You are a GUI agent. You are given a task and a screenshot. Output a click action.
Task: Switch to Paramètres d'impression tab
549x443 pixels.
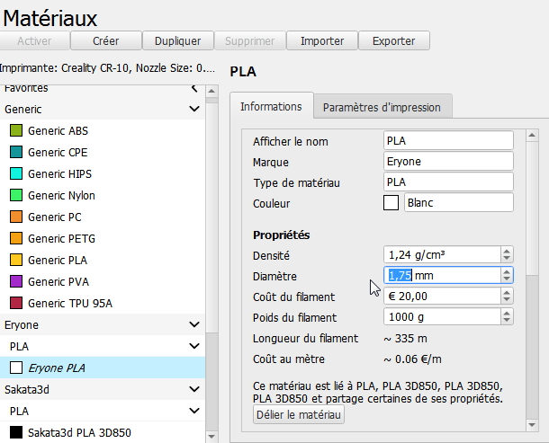coord(382,107)
